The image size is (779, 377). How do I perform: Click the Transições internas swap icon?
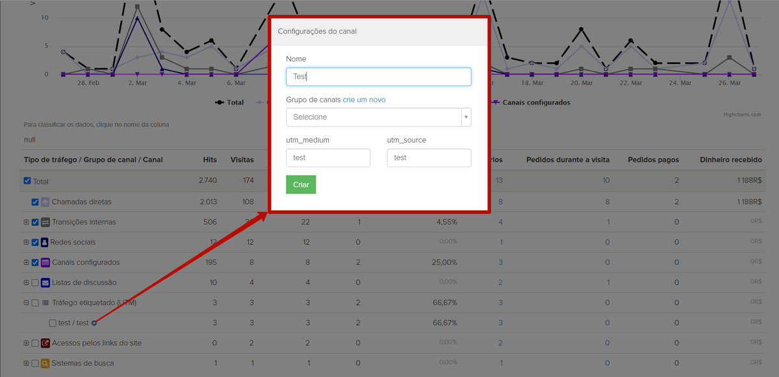45,222
